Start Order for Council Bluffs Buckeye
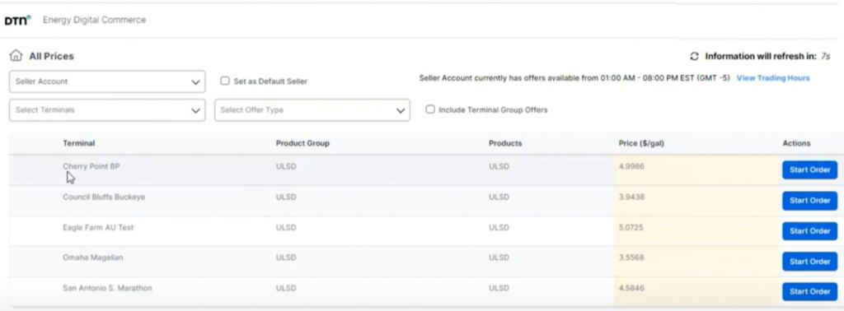Image resolution: width=844 pixels, height=311 pixels. [809, 201]
